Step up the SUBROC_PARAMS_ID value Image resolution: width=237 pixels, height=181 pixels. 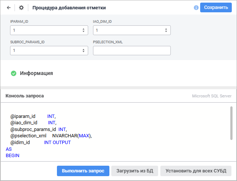coord(83,49)
